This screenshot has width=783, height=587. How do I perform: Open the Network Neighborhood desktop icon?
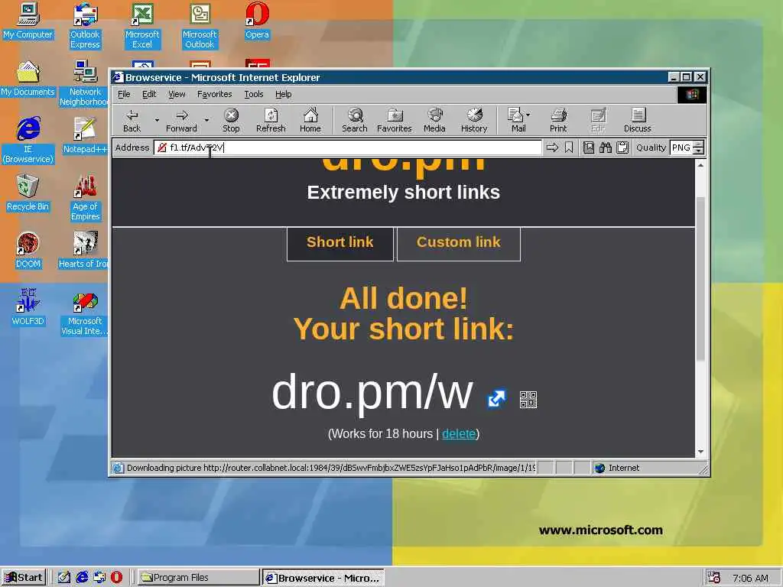point(85,83)
